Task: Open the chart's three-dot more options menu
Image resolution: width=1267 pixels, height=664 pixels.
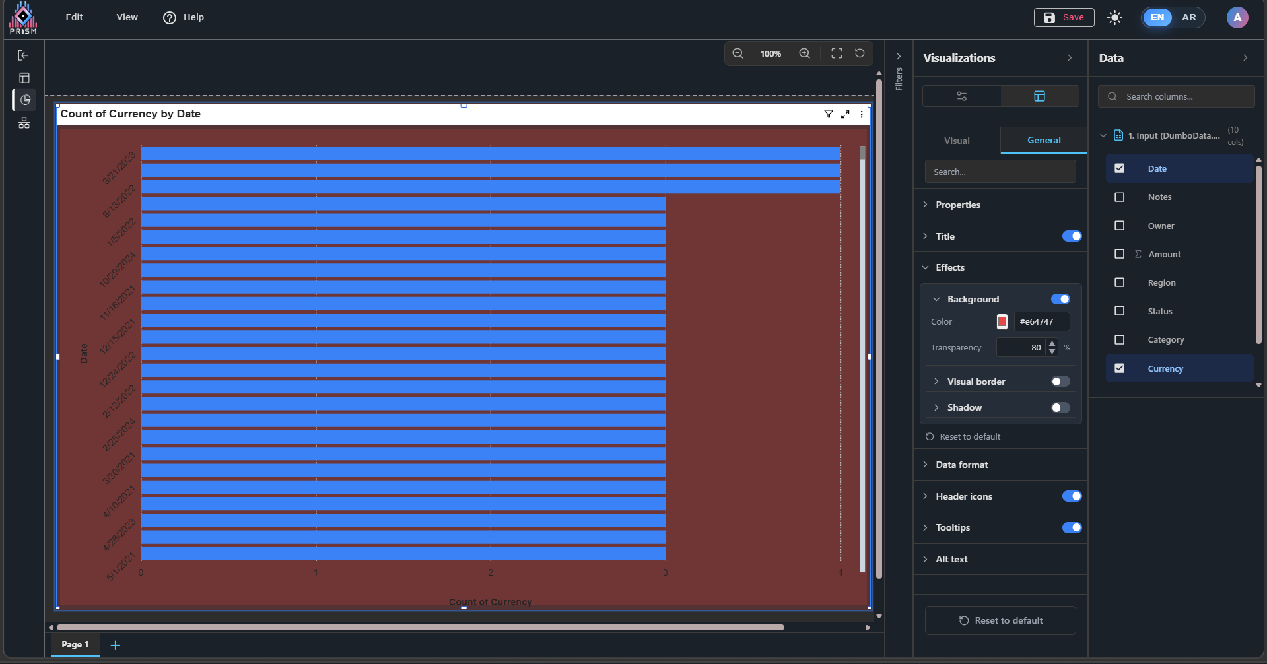Action: pyautogui.click(x=862, y=114)
